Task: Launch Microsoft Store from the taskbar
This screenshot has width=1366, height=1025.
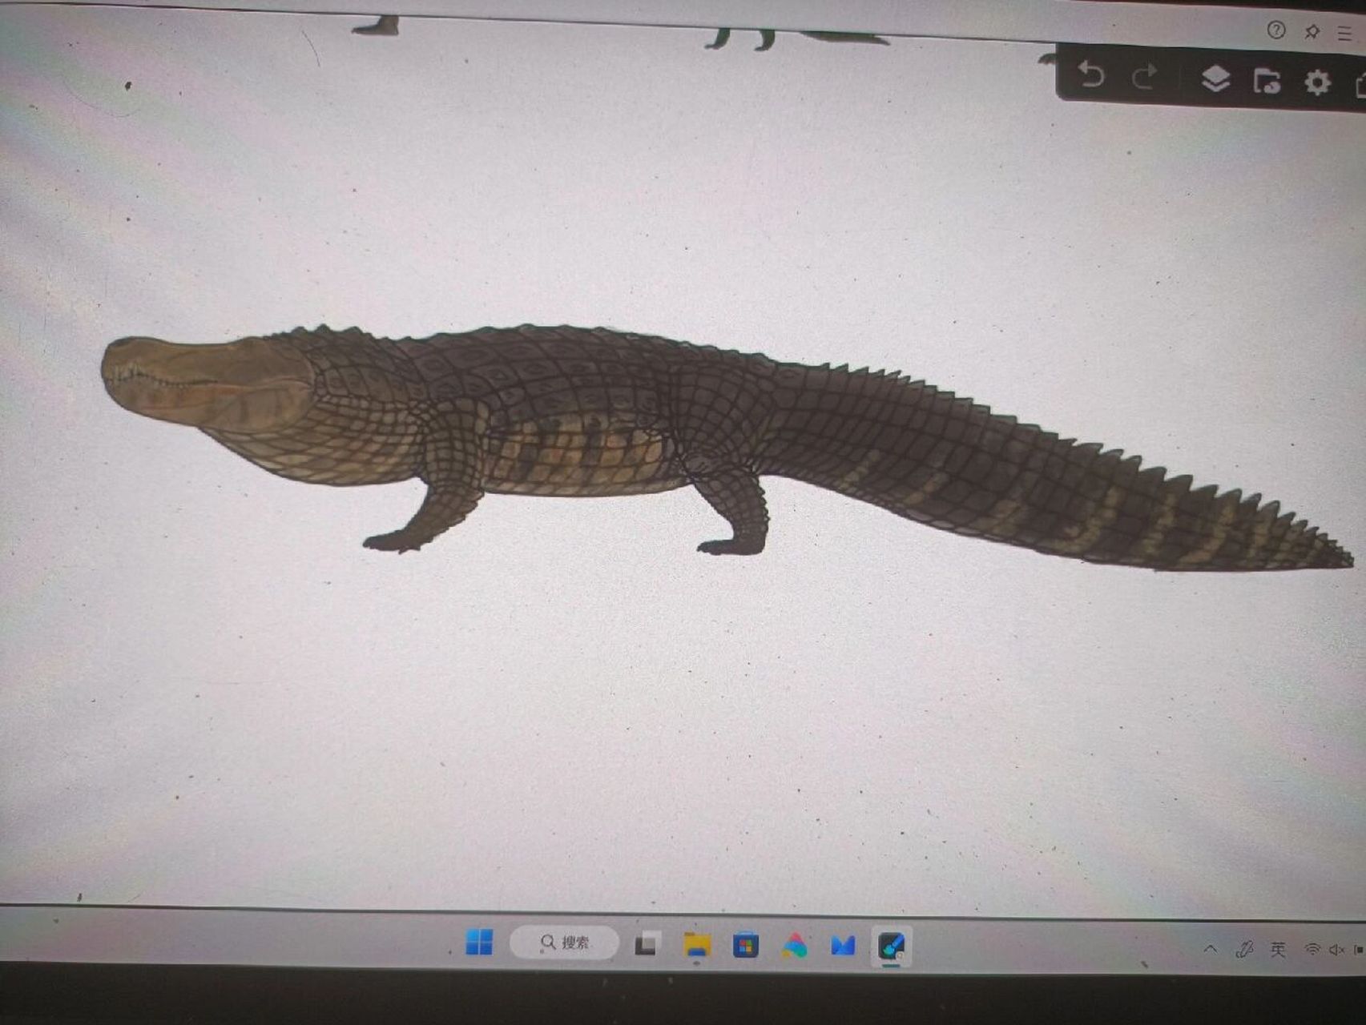Action: [745, 947]
